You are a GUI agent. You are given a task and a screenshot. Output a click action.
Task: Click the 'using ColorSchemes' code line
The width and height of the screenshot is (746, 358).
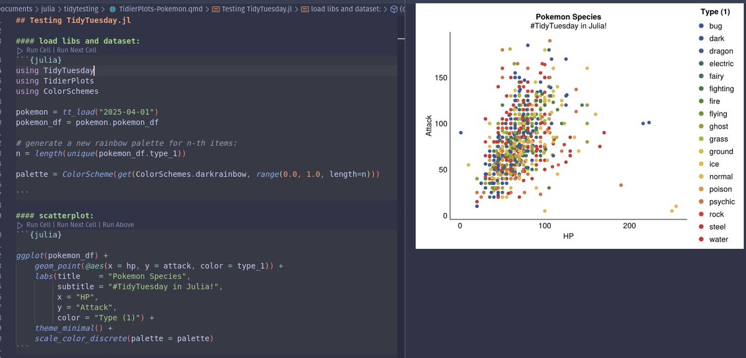click(57, 91)
